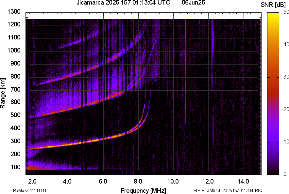
Task: Click the 'VIPIR' label
Action: tap(199, 190)
